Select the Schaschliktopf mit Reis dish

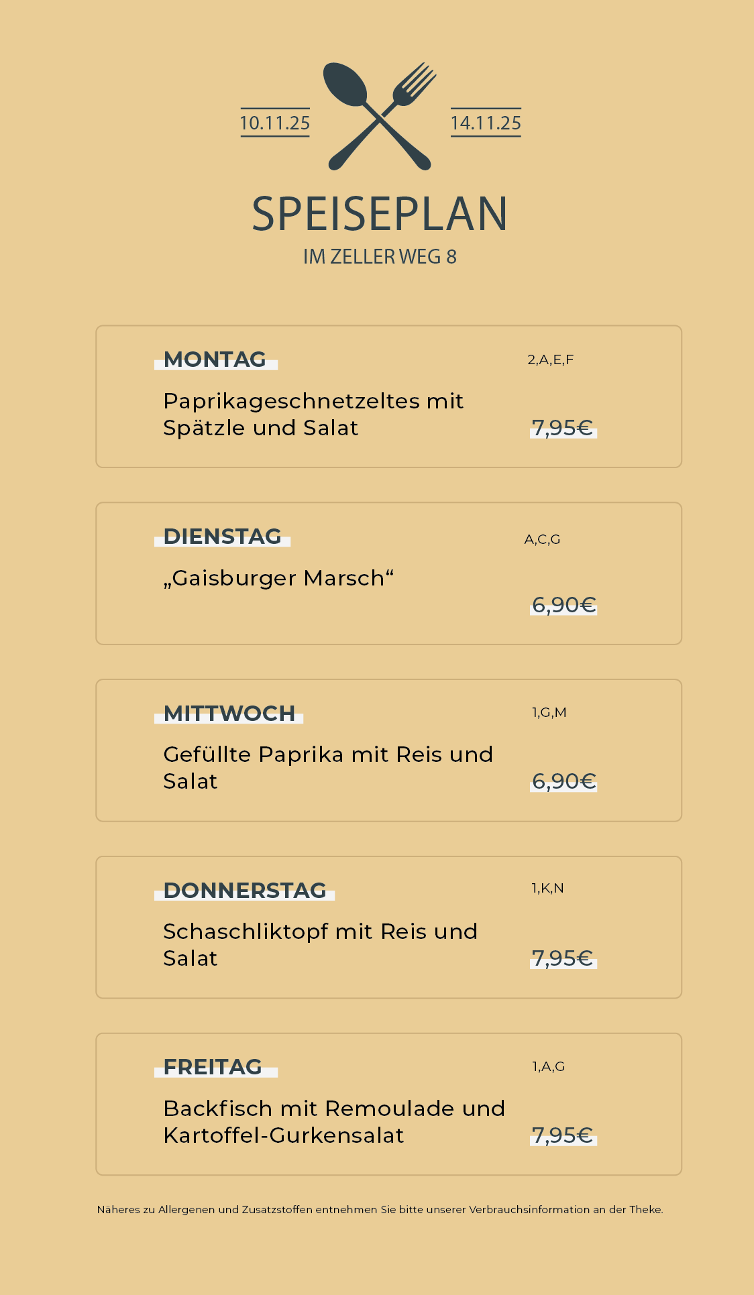tap(320, 945)
